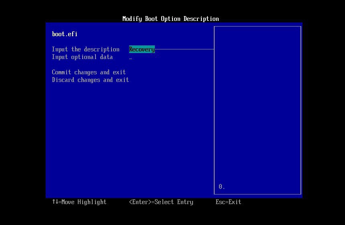Click the "Exit" text beside Esc
The width and height of the screenshot is (345, 225).
pyautogui.click(x=235, y=202)
